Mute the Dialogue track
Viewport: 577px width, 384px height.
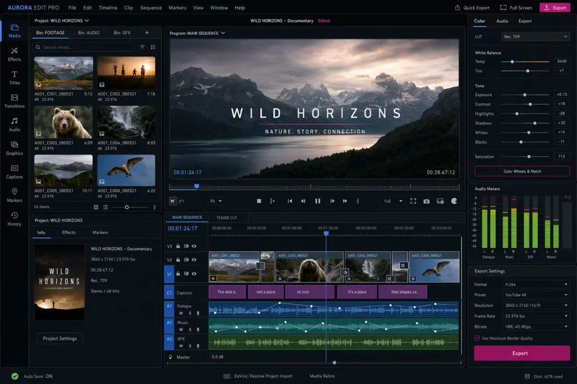[181, 313]
